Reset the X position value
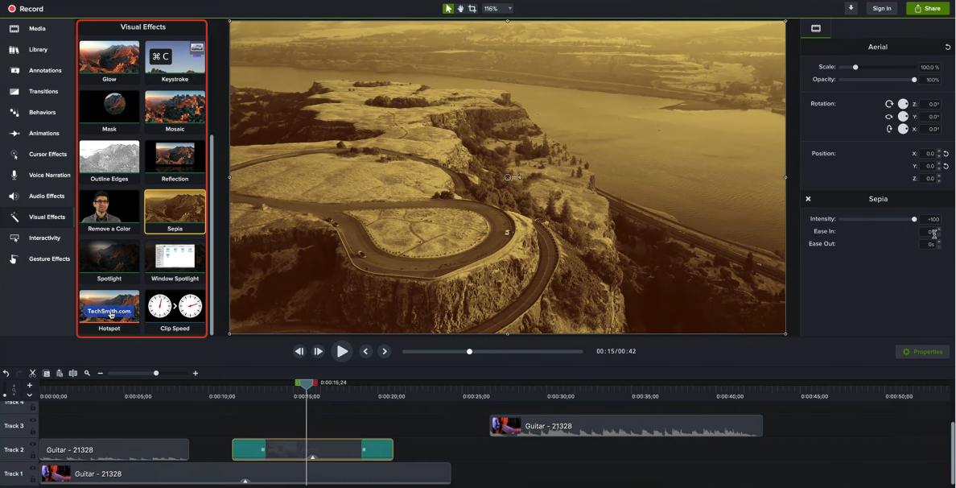This screenshot has height=488, width=956. [946, 154]
